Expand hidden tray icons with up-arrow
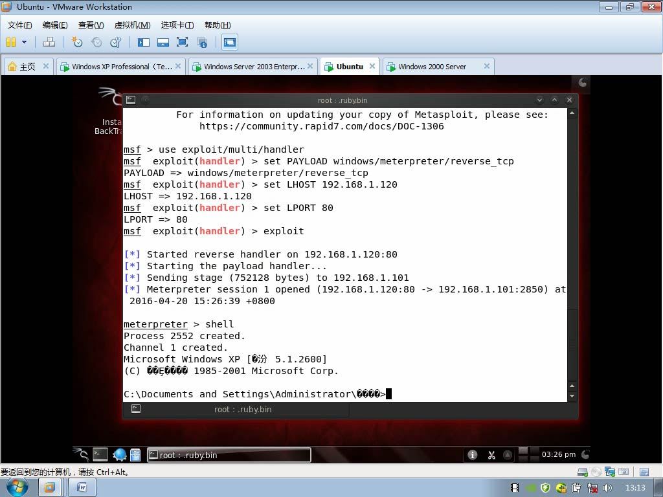Screen dimensions: 663x497 (508, 455)
